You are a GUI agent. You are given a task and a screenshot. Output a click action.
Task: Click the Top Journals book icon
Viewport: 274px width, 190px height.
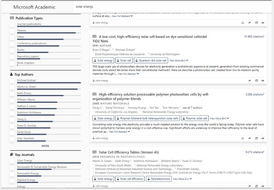click(11, 155)
